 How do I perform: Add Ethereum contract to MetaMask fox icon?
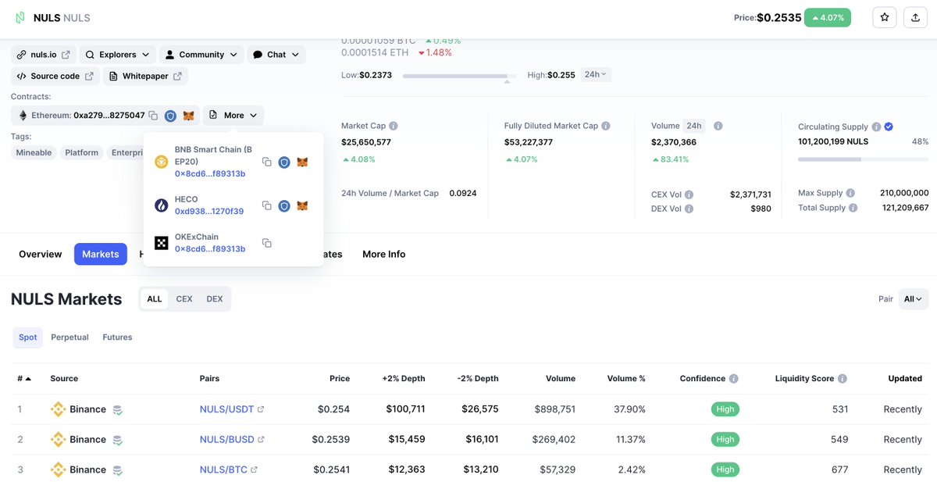tap(188, 116)
